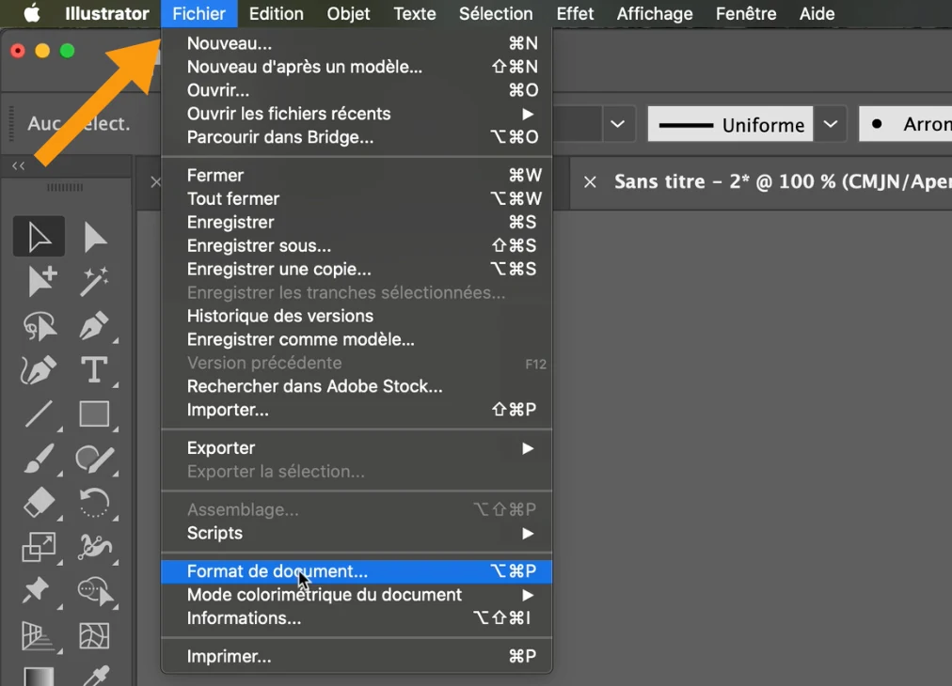This screenshot has height=686, width=952.
Task: Click the Uniforme stroke profile box
Action: point(730,124)
